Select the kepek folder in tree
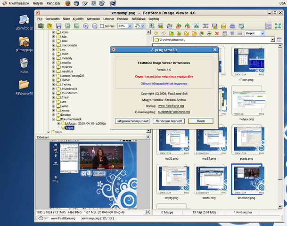 (x=70, y=128)
